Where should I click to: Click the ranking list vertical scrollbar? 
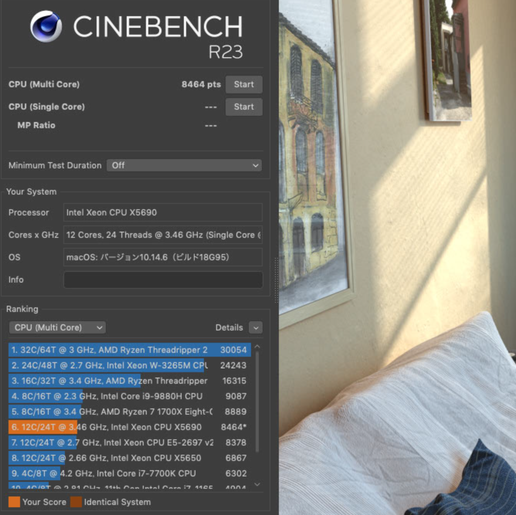[x=257, y=401]
